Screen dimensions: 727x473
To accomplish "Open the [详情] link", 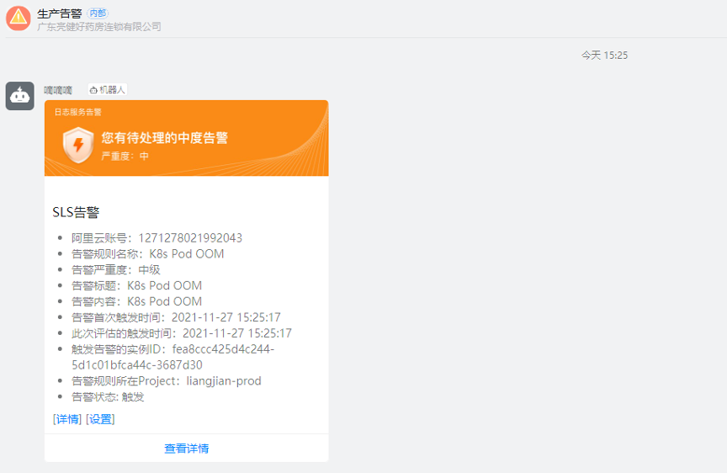I will coord(66,419).
